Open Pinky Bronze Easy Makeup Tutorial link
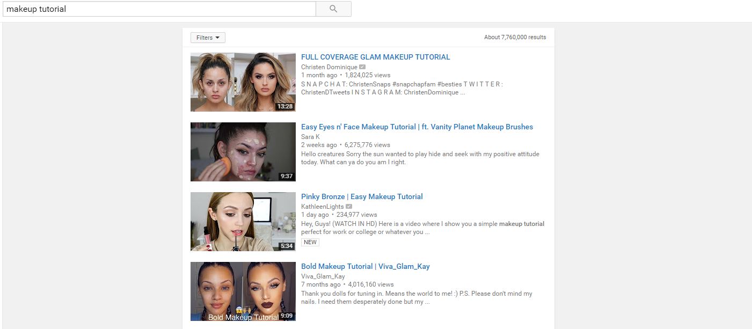This screenshot has height=329, width=752. pyautogui.click(x=362, y=196)
